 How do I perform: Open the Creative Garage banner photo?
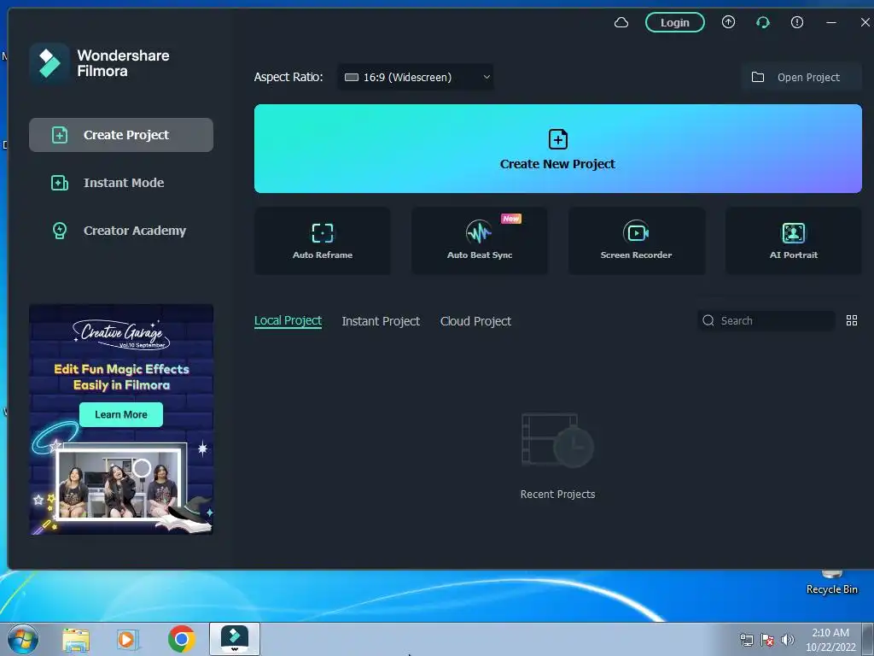point(118,483)
